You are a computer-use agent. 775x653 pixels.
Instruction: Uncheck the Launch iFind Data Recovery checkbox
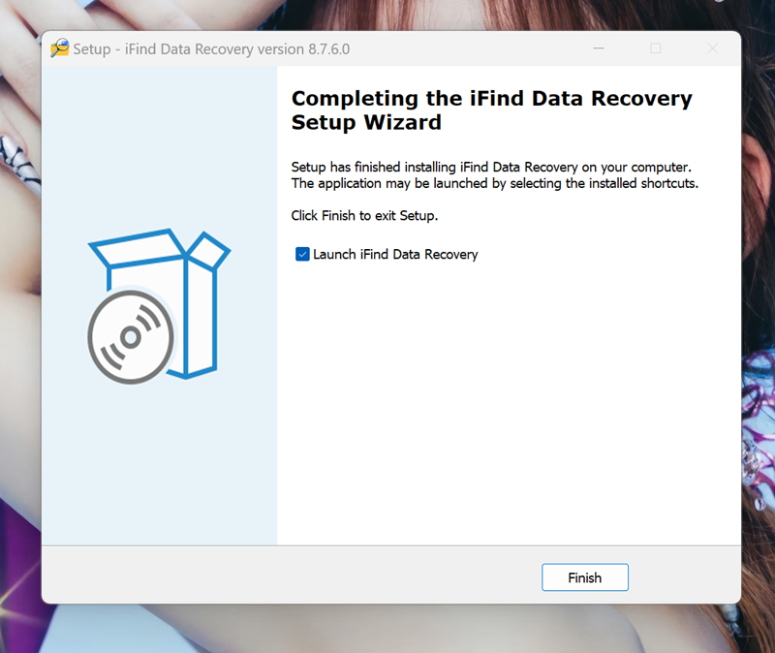click(302, 255)
